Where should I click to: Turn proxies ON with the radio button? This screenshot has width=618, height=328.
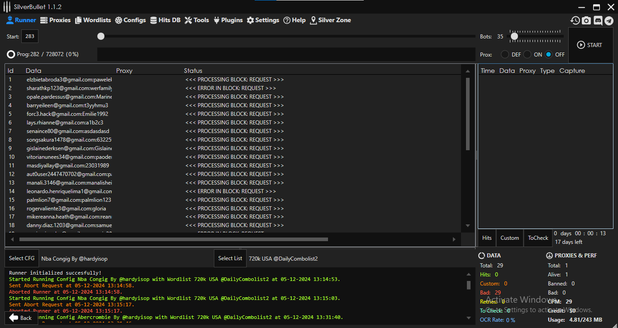[x=528, y=54]
